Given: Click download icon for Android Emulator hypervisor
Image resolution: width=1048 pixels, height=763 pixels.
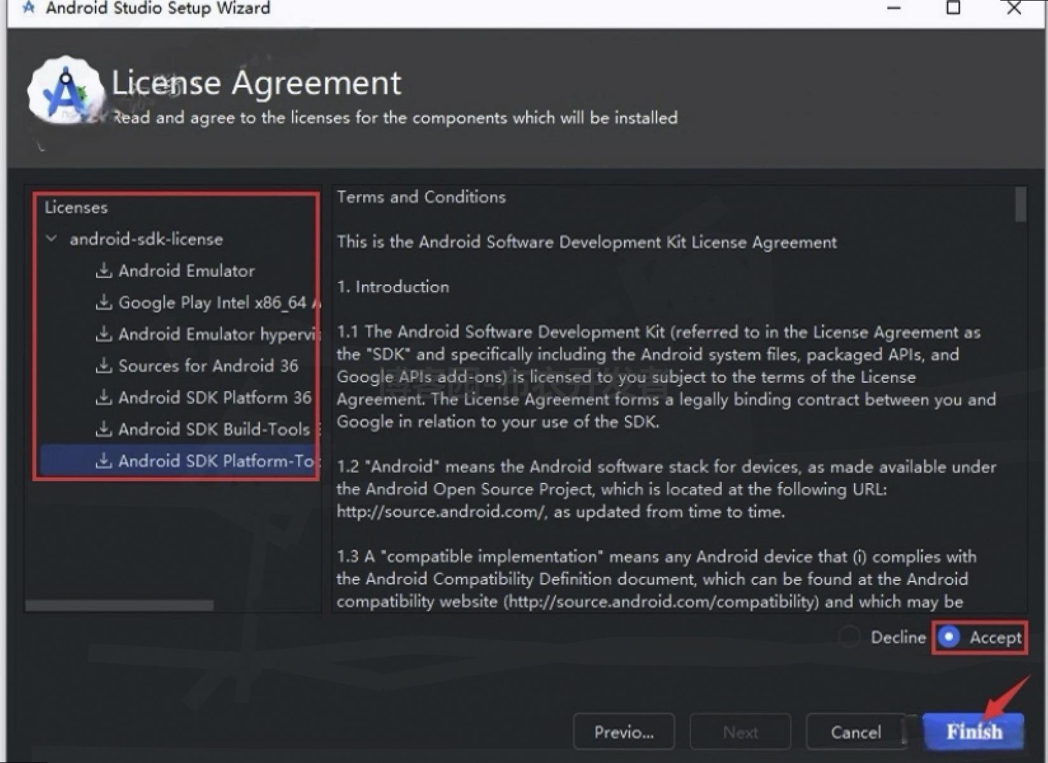Looking at the screenshot, I should pyautogui.click(x=104, y=334).
